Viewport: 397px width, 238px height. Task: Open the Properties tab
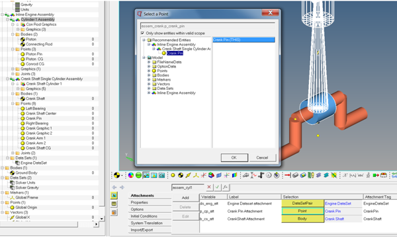coord(139,202)
